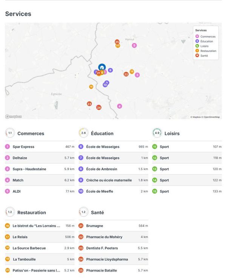The image size is (228, 278).
Task: Click red map marker number 22
Action: click(126, 74)
